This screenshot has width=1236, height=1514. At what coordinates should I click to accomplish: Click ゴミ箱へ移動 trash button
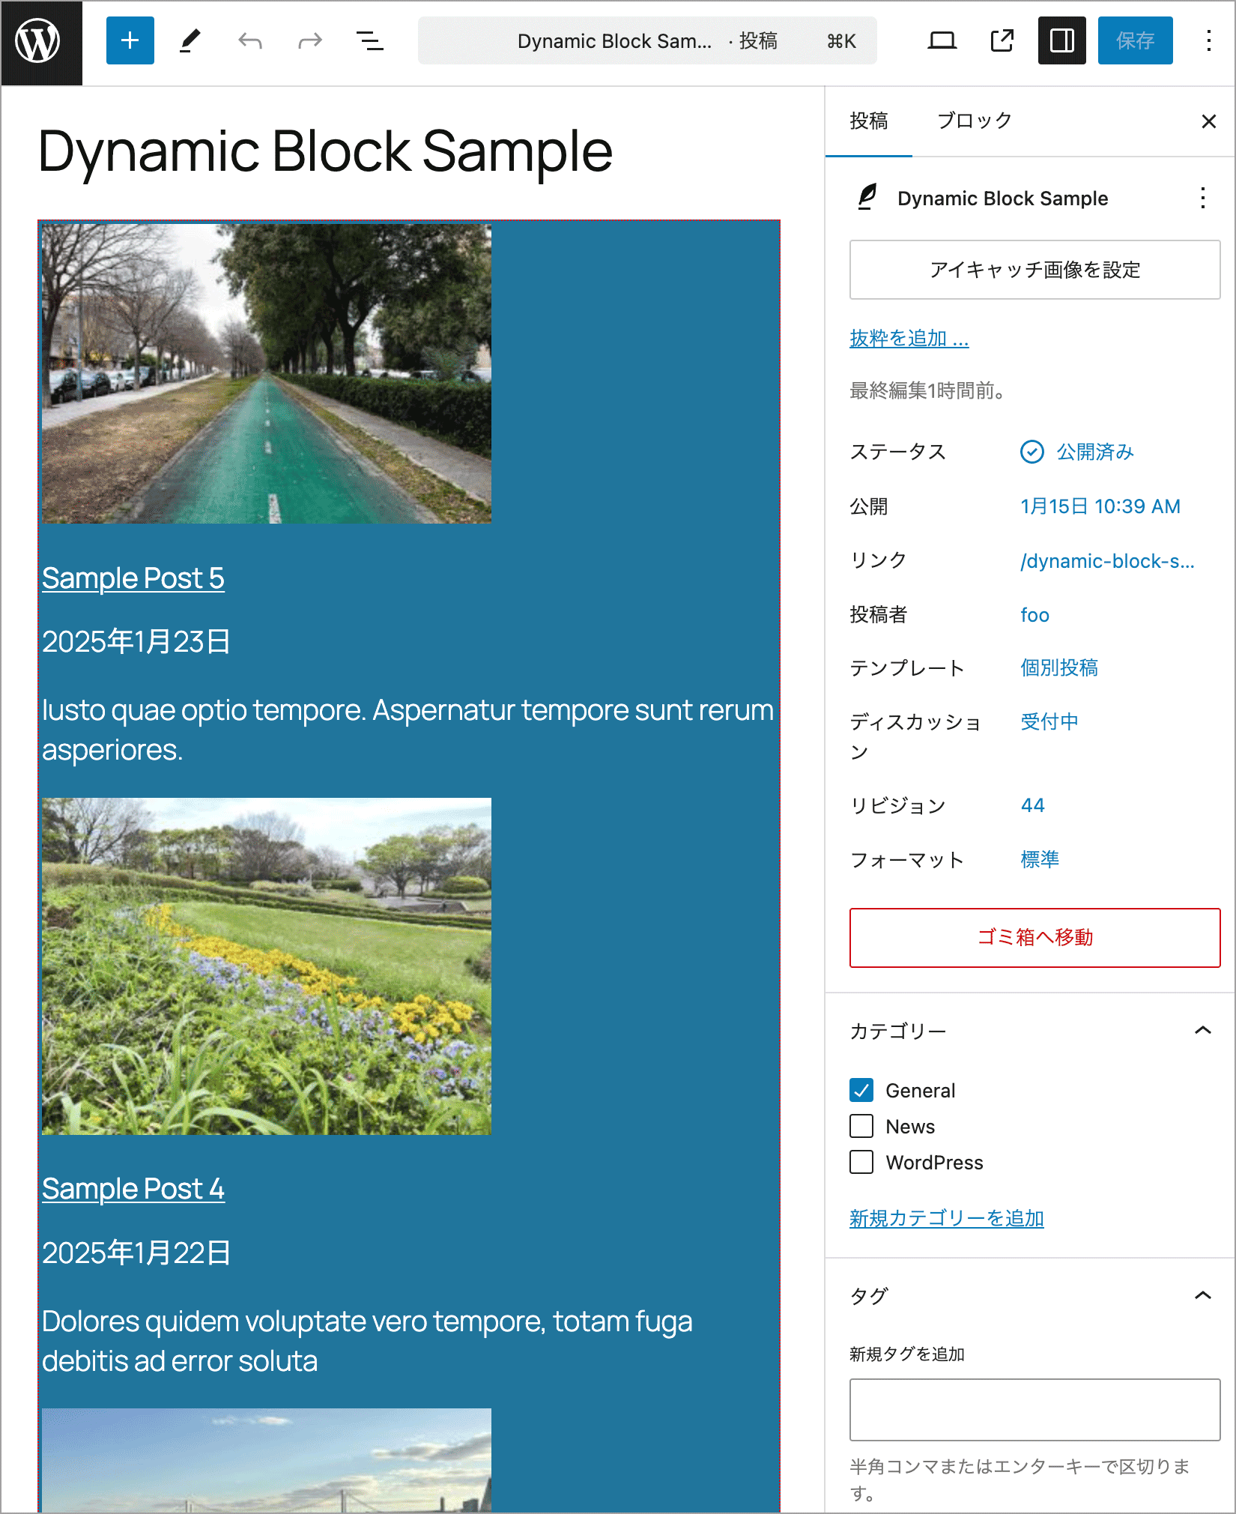(x=1034, y=938)
